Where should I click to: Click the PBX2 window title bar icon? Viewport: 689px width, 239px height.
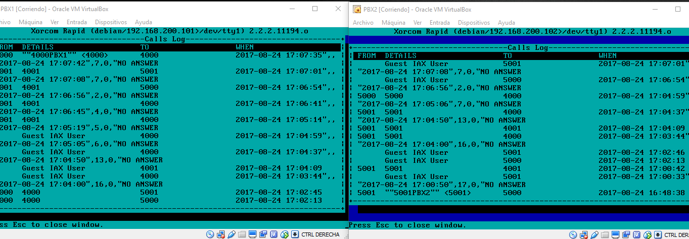coord(357,9)
